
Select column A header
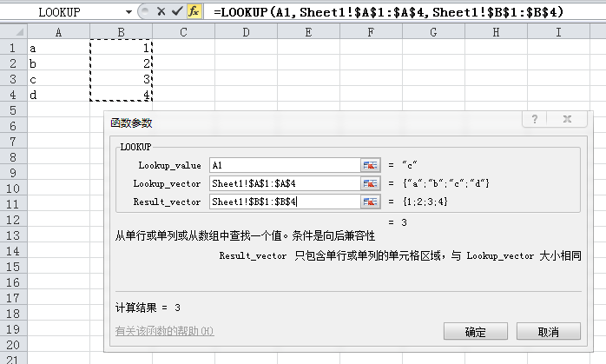pyautogui.click(x=59, y=32)
